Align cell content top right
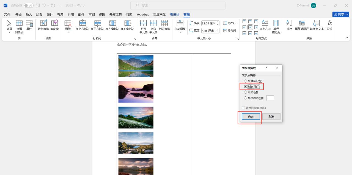This screenshot has height=175, width=352. 256,21
